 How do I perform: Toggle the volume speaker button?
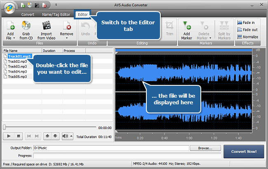(65, 136)
